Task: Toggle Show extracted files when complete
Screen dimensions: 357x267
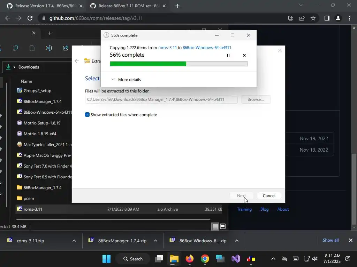Action: pos(87,115)
